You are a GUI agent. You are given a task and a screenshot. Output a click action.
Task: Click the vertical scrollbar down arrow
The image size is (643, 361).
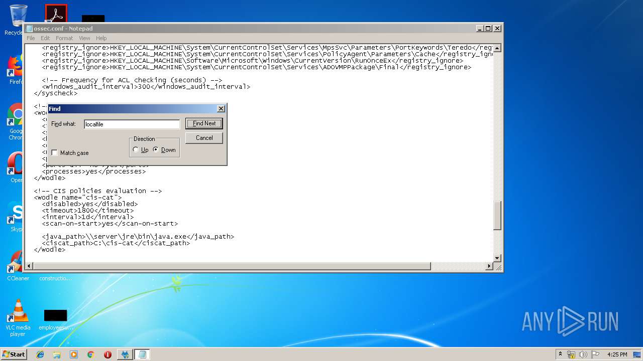pyautogui.click(x=497, y=258)
